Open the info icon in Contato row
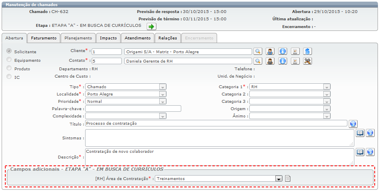 point(283,61)
